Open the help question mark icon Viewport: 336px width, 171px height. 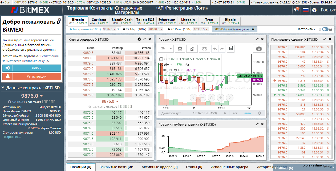tap(314, 10)
